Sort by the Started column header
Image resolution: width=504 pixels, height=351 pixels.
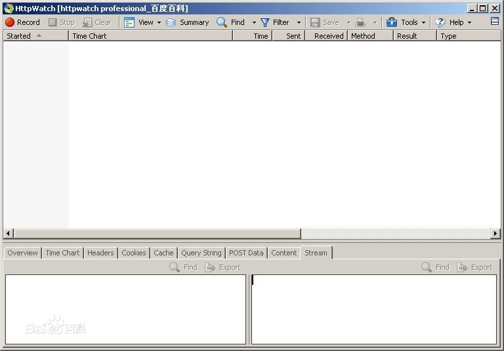(35, 36)
